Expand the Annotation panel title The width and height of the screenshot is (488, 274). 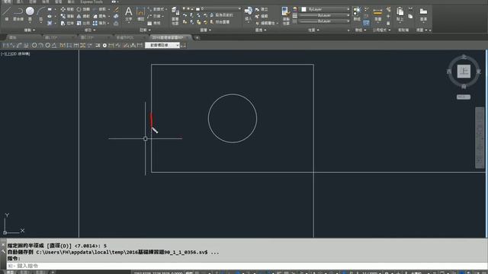point(145,30)
